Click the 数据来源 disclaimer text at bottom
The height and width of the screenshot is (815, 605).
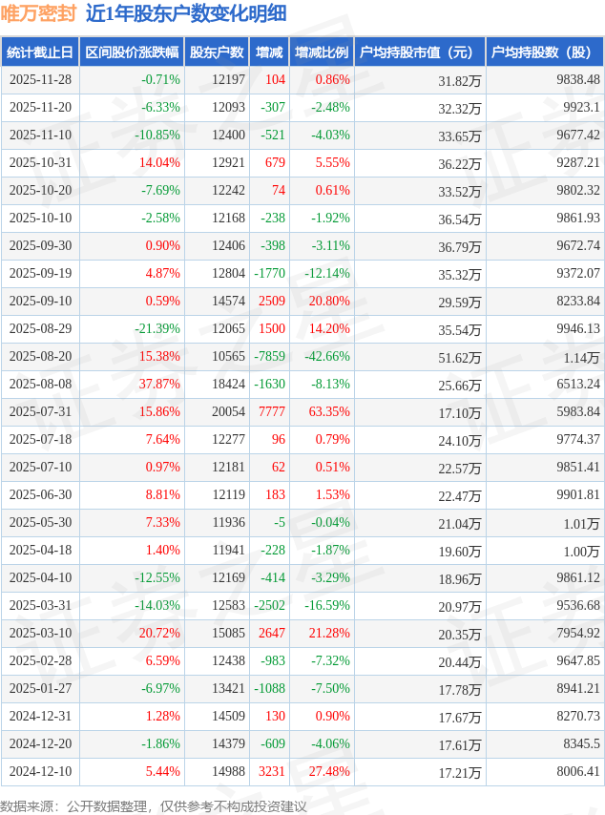coord(153,806)
